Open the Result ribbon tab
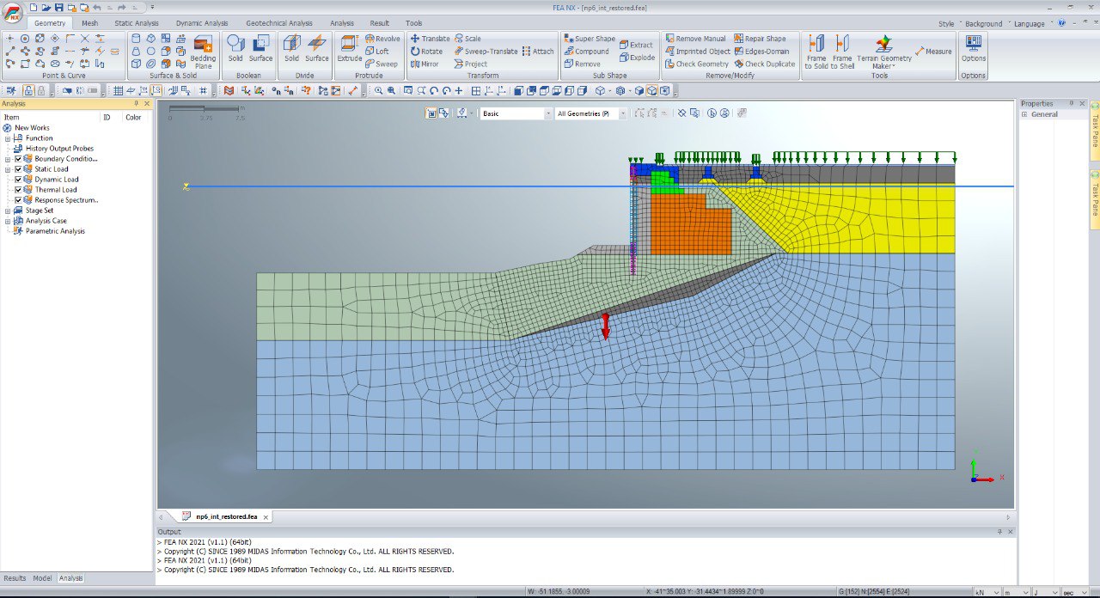This screenshot has width=1100, height=598. (x=379, y=23)
